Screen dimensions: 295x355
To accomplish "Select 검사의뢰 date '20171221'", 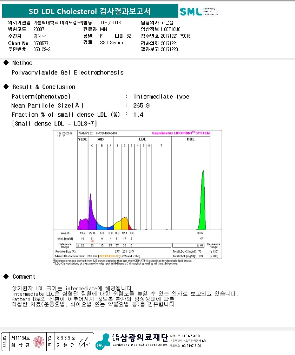I will point(169,43).
